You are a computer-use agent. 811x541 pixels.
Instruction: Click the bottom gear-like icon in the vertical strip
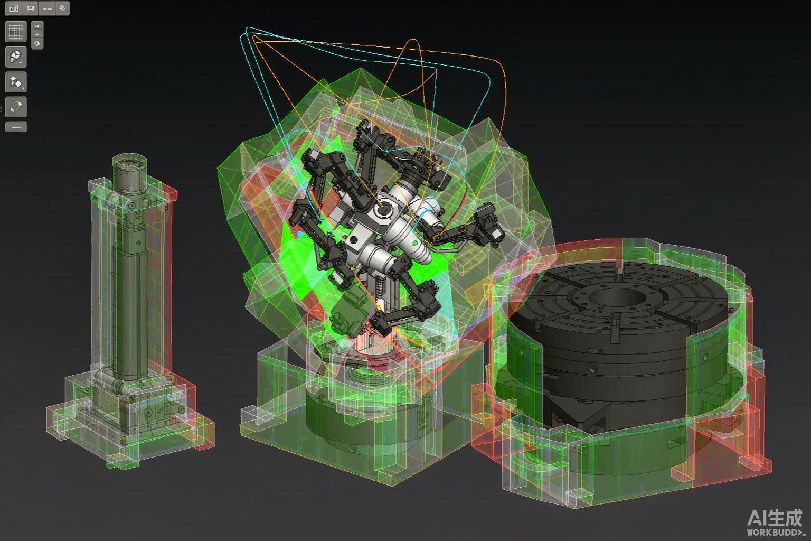(37, 43)
